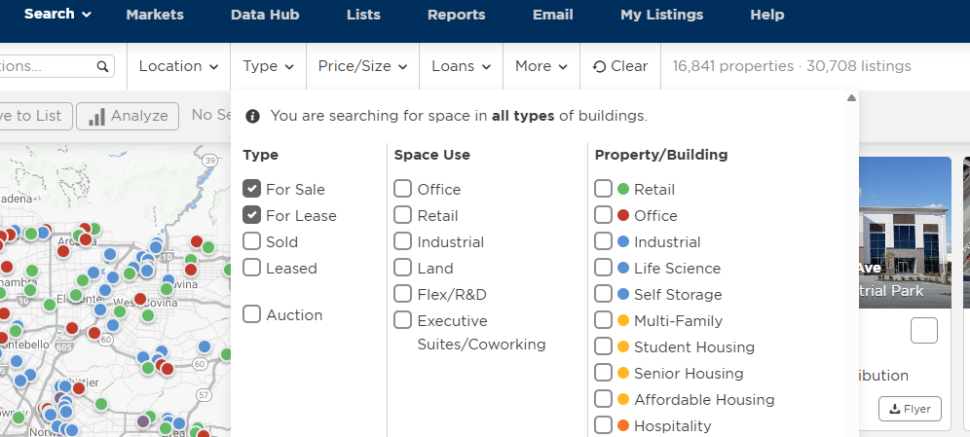Open the Lists menu item
Screen dimensions: 970x437
click(x=364, y=15)
